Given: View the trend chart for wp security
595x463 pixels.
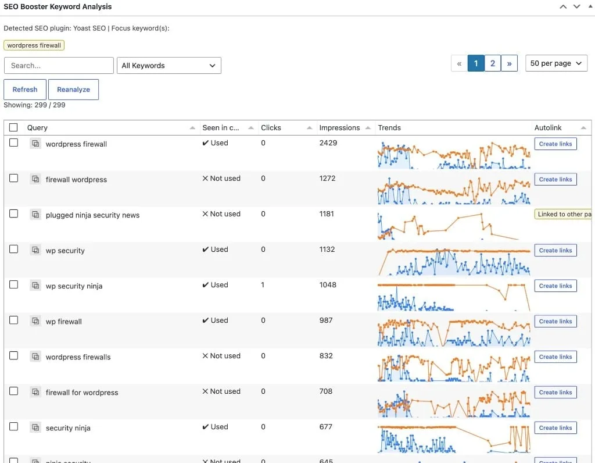Looking at the screenshot, I should pos(454,262).
